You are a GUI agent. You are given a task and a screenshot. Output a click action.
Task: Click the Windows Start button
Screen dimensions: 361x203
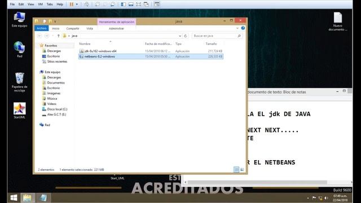pos(14,198)
